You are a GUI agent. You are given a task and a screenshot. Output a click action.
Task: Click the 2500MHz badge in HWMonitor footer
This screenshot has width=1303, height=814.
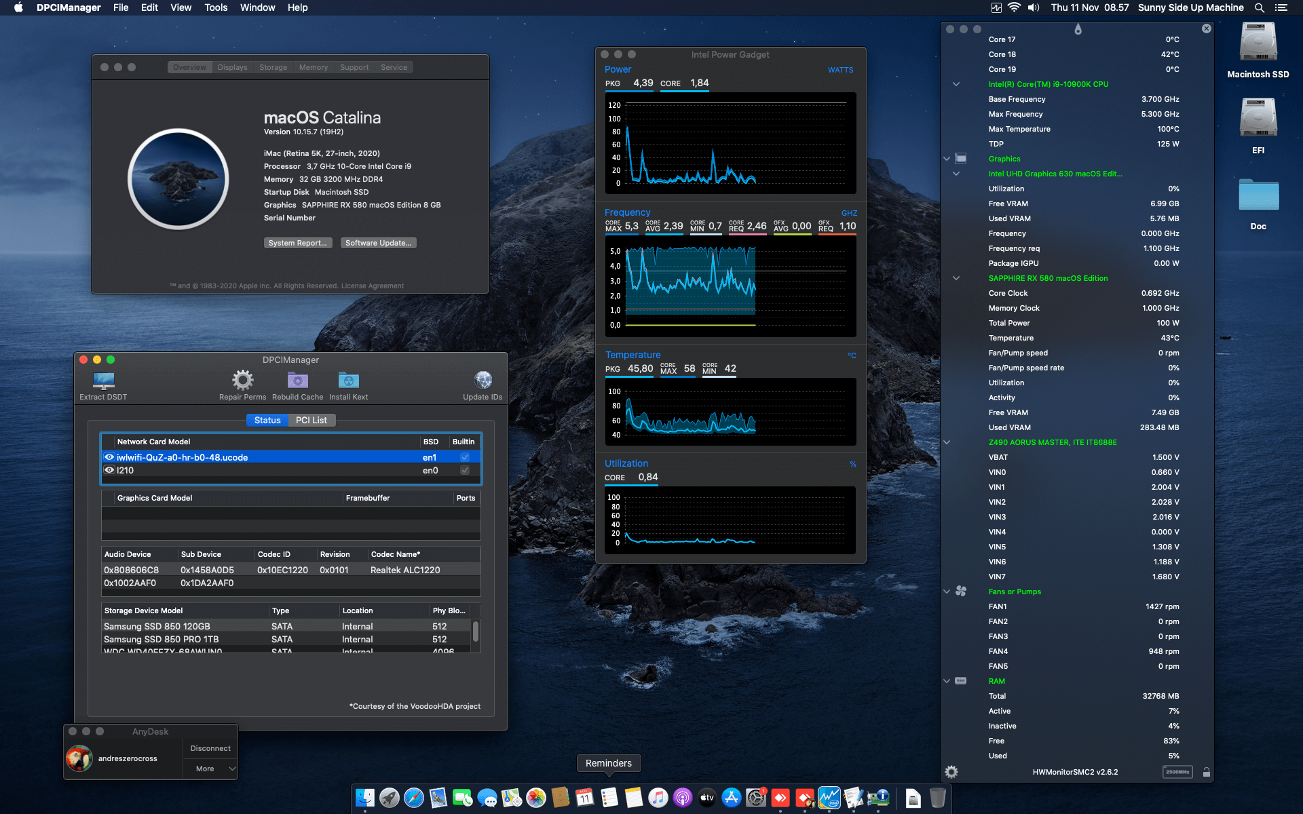coord(1177,772)
